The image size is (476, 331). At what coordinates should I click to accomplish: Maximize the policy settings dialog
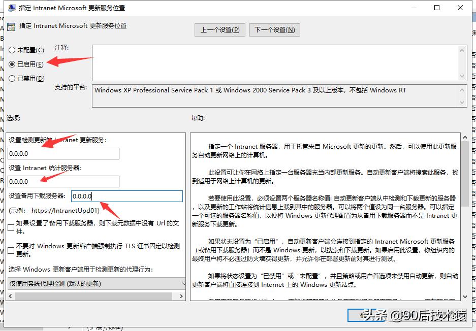coord(437,8)
